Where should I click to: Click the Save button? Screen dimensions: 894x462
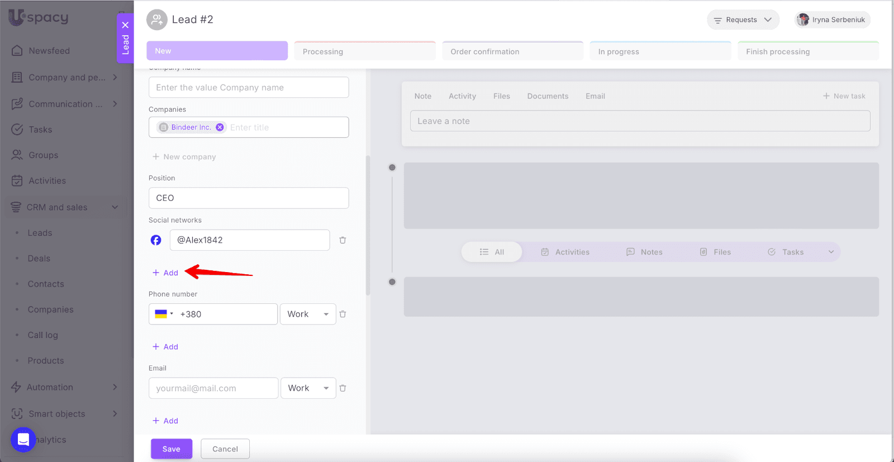(x=172, y=449)
